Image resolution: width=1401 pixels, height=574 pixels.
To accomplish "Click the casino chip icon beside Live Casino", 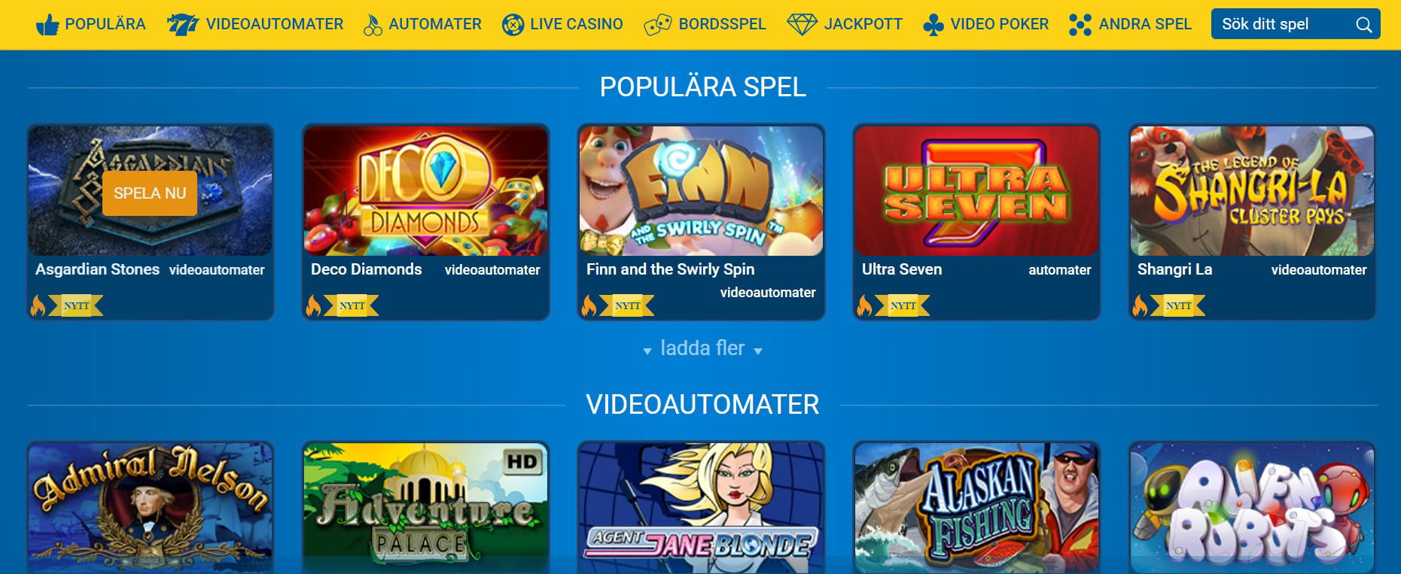I will pyautogui.click(x=513, y=25).
